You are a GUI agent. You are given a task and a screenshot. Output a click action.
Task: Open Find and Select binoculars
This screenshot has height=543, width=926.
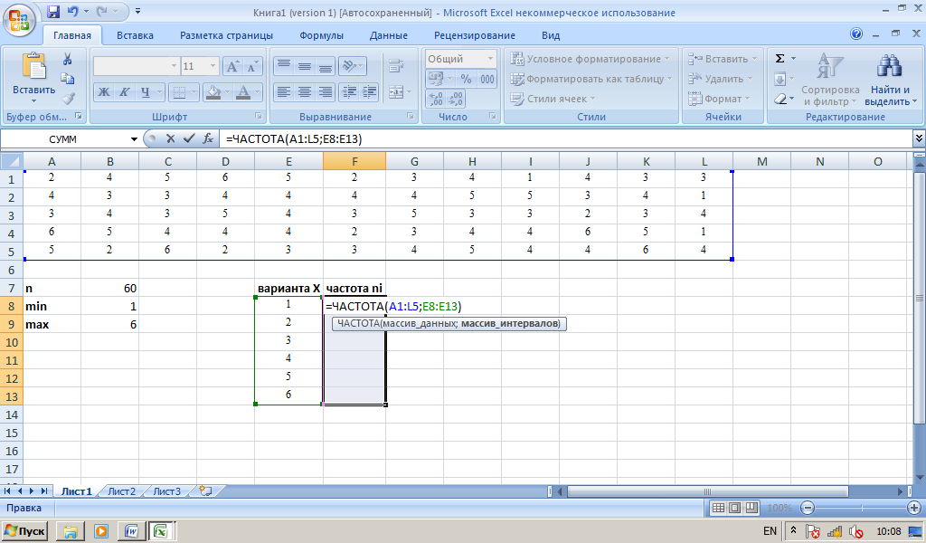(x=890, y=81)
